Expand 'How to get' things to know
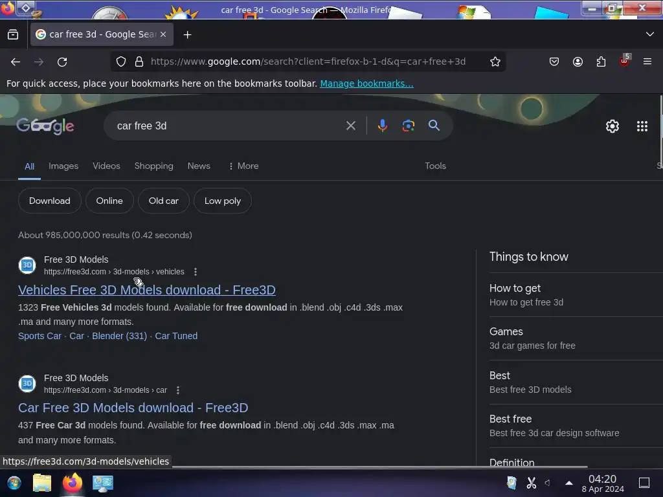663x497 pixels. (x=576, y=295)
